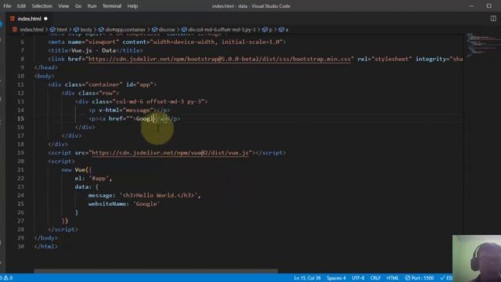Screen dimensions: 501x282
Task: Click websiteName on line 25
Action: click(107, 204)
